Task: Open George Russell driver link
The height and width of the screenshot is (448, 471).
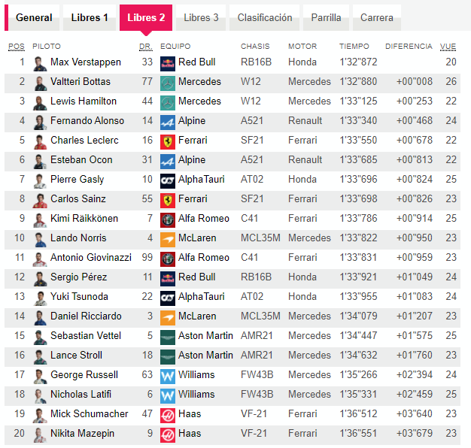Action: pos(84,375)
